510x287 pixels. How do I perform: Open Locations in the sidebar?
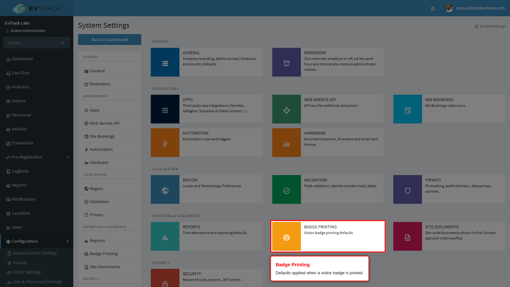(x=37, y=213)
